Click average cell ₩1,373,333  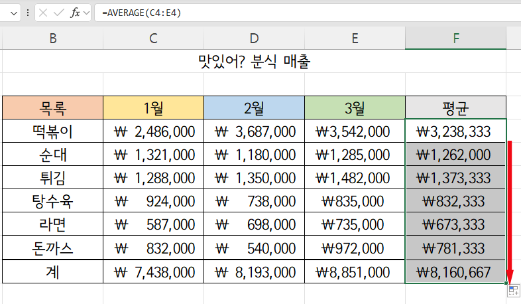point(455,178)
